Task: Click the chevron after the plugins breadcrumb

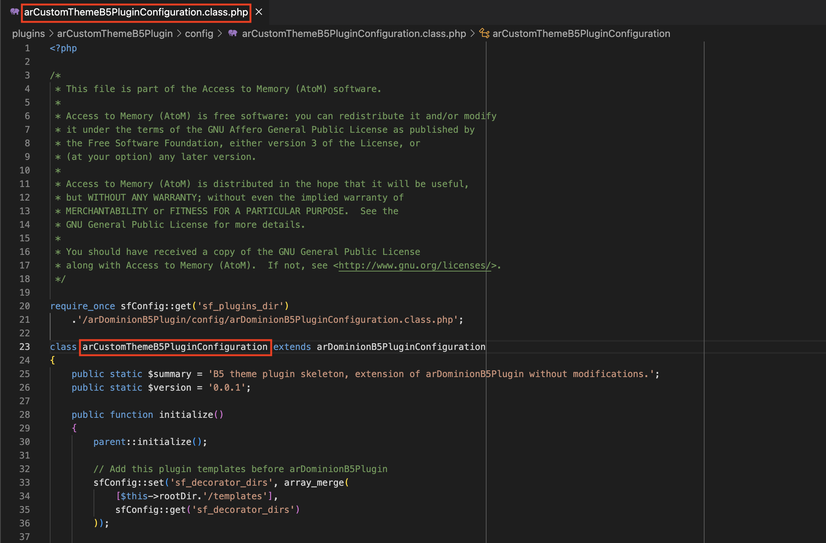Action: point(51,34)
